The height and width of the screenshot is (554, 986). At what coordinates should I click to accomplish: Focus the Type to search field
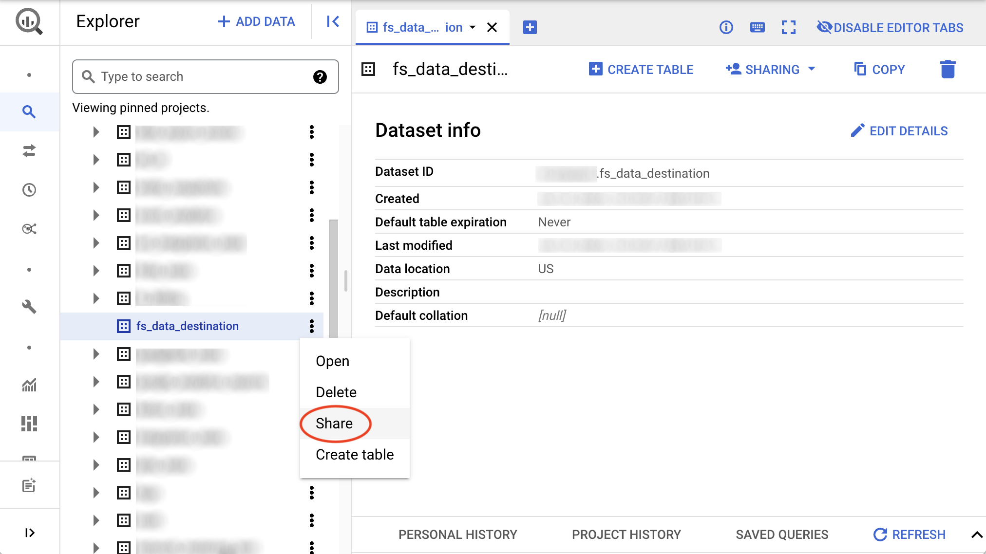pyautogui.click(x=205, y=77)
